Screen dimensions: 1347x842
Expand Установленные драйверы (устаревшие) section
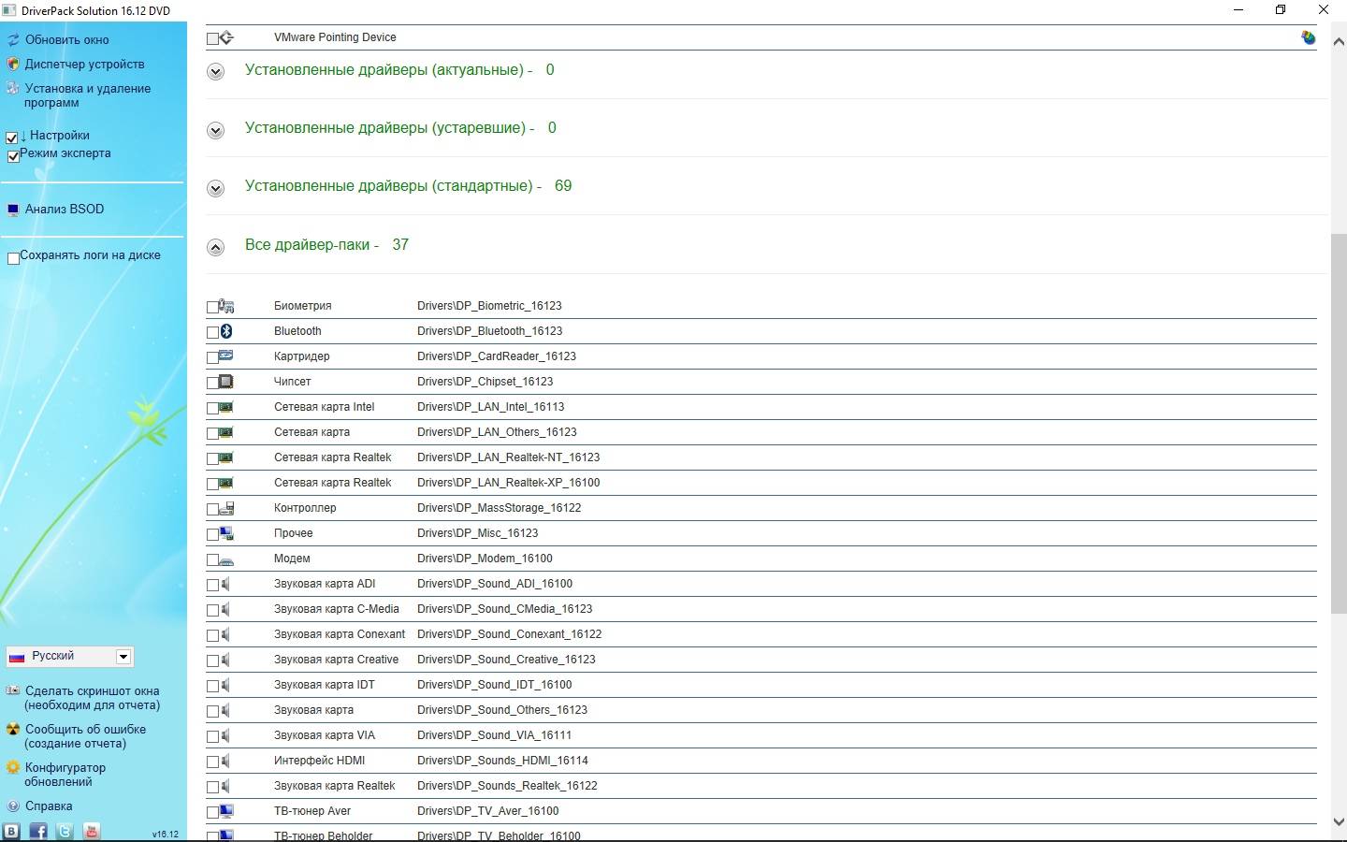coord(216,130)
